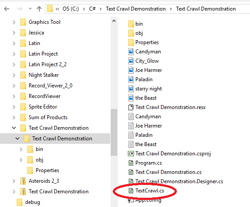Viewport: 250px width, 207px height.
Task: Open the recent locations dropdown chevron
Action: pos(30,9)
